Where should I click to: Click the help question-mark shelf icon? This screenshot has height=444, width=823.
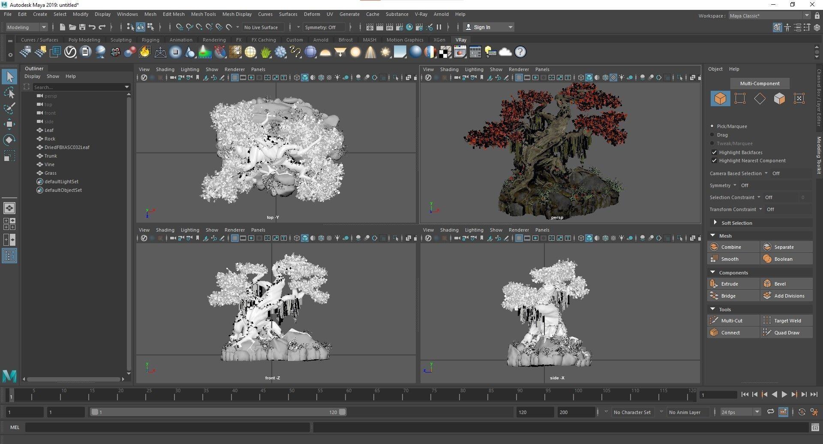click(x=520, y=52)
